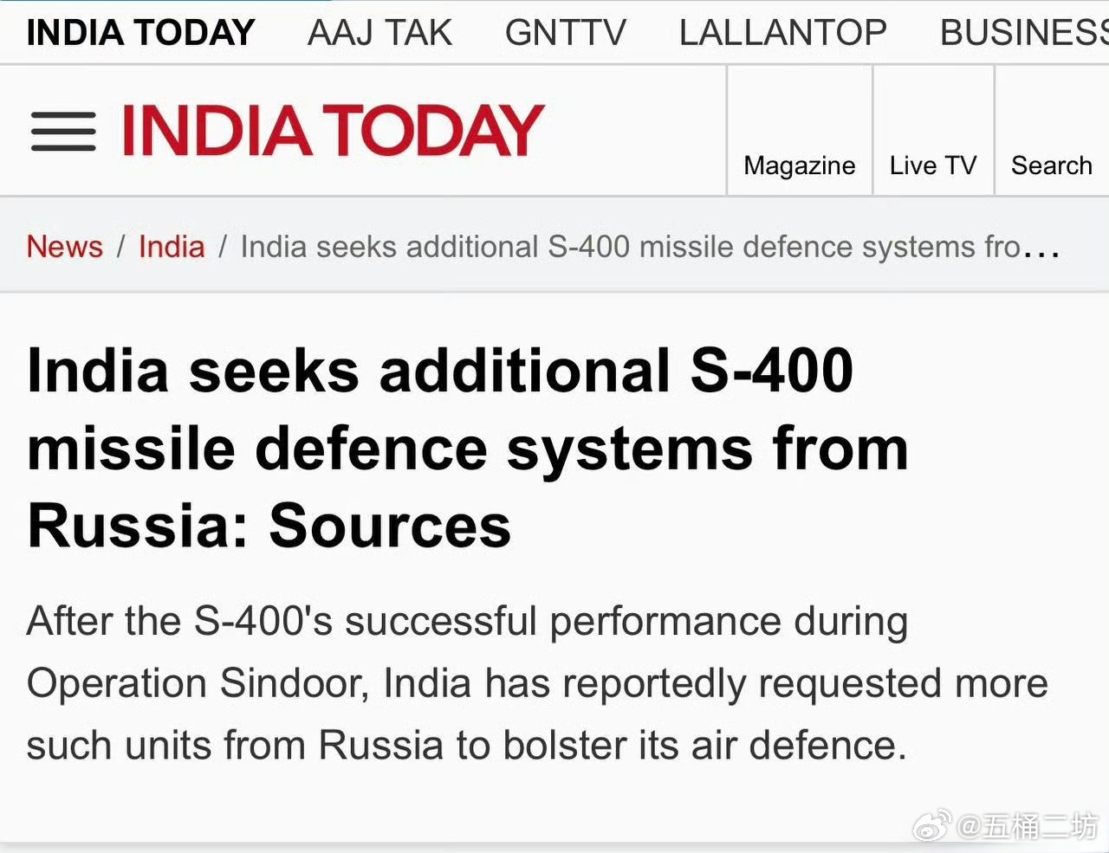Switch to the BUSINESS tab
Image resolution: width=1109 pixels, height=853 pixels.
[1024, 33]
